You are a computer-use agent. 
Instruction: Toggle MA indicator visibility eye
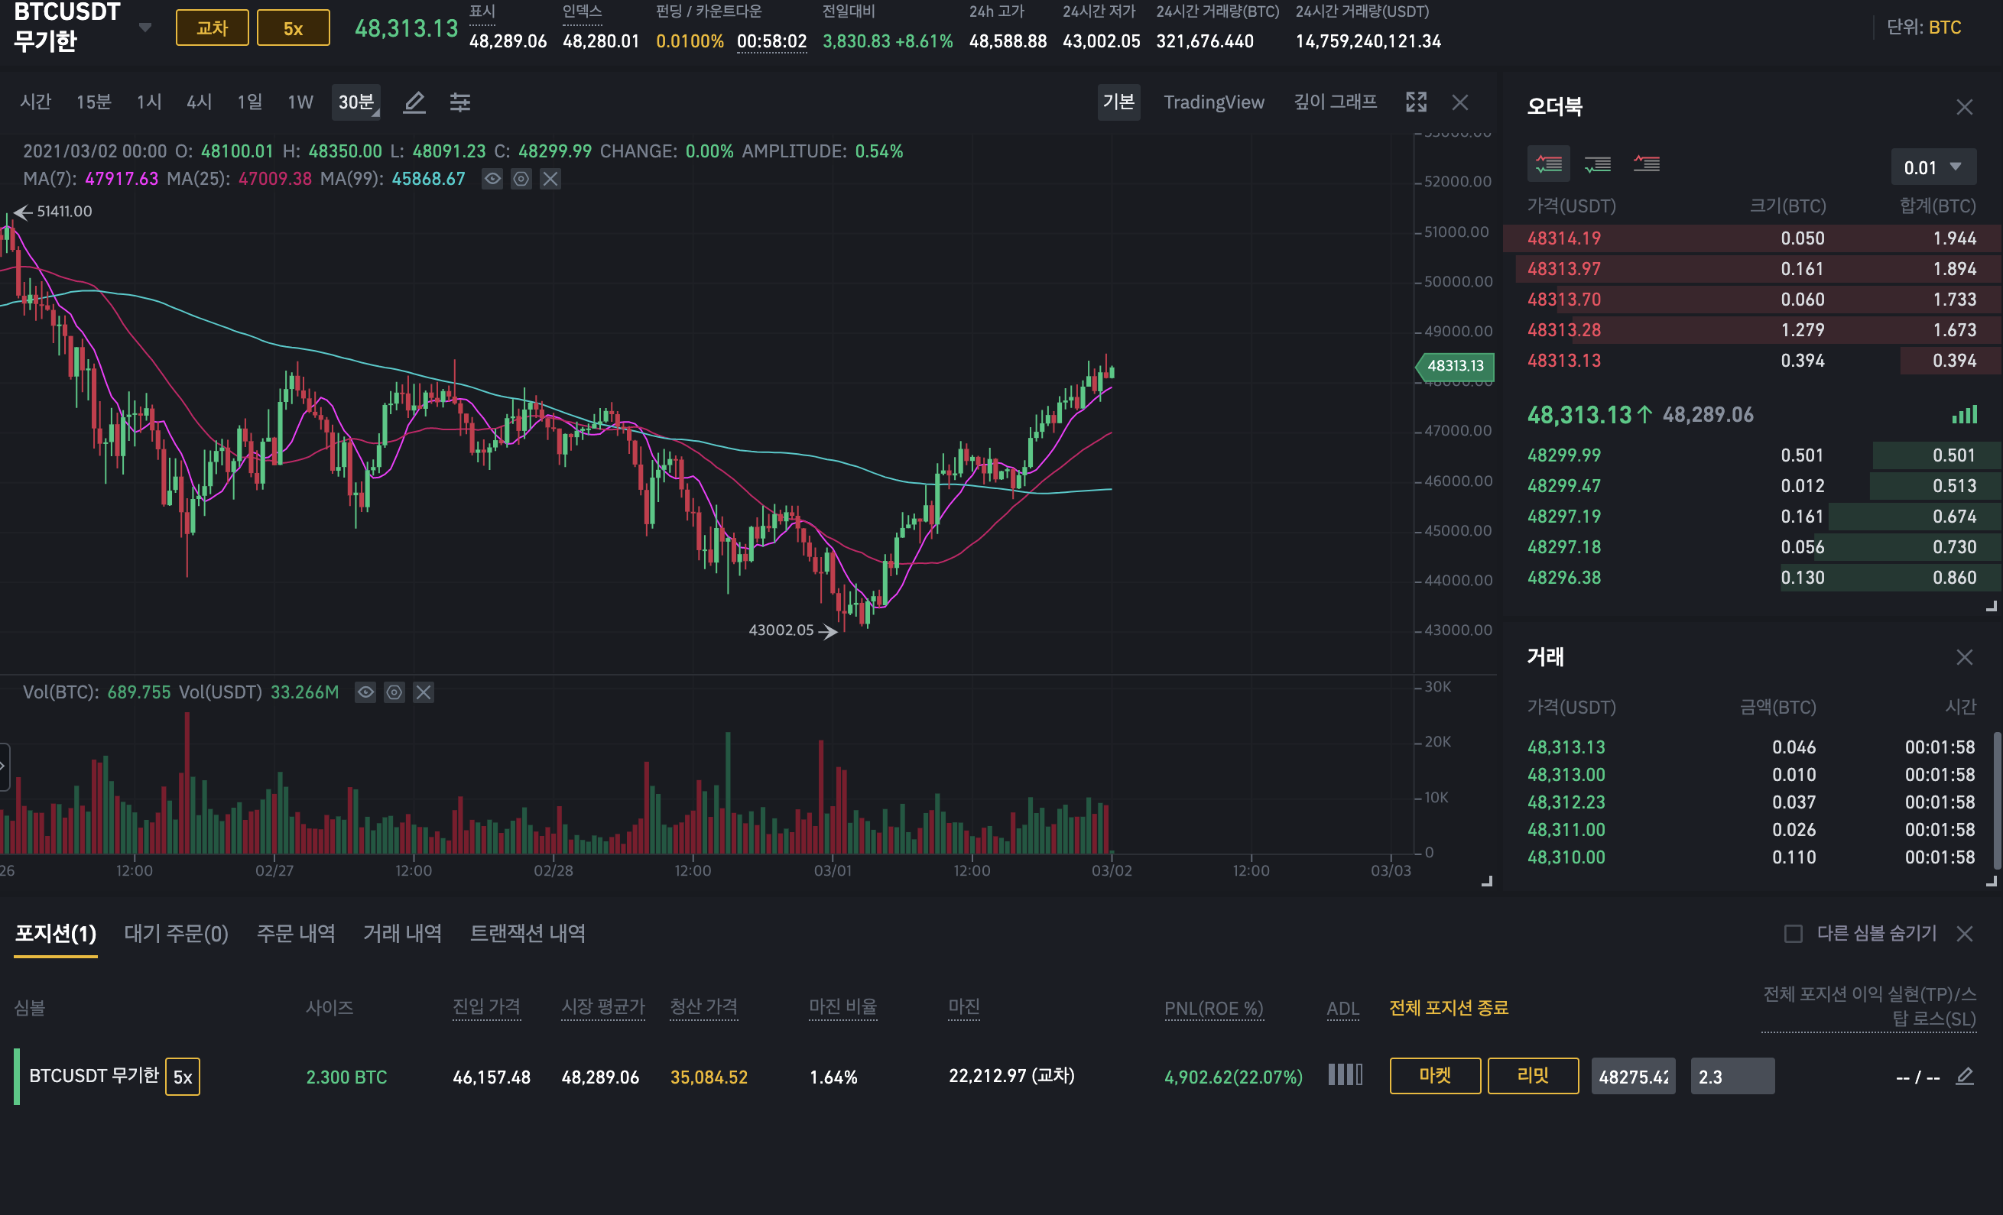(x=492, y=179)
